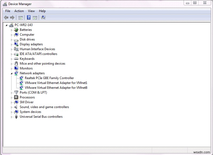Select the "Display adapters" label
The height and width of the screenshot is (155, 213).
(x=31, y=44)
